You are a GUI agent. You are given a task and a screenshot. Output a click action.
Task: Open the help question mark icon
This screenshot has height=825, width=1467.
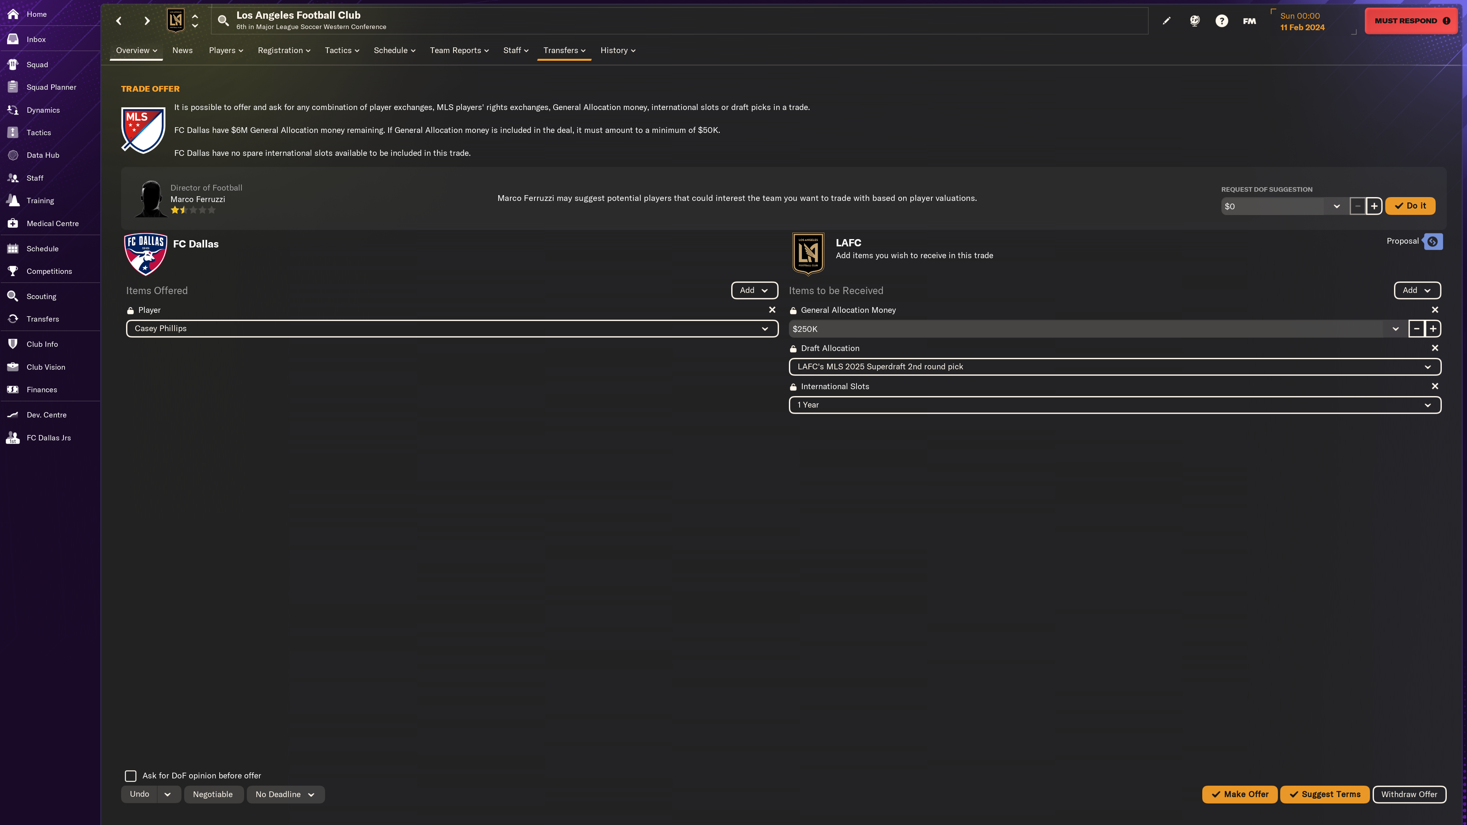tap(1222, 21)
